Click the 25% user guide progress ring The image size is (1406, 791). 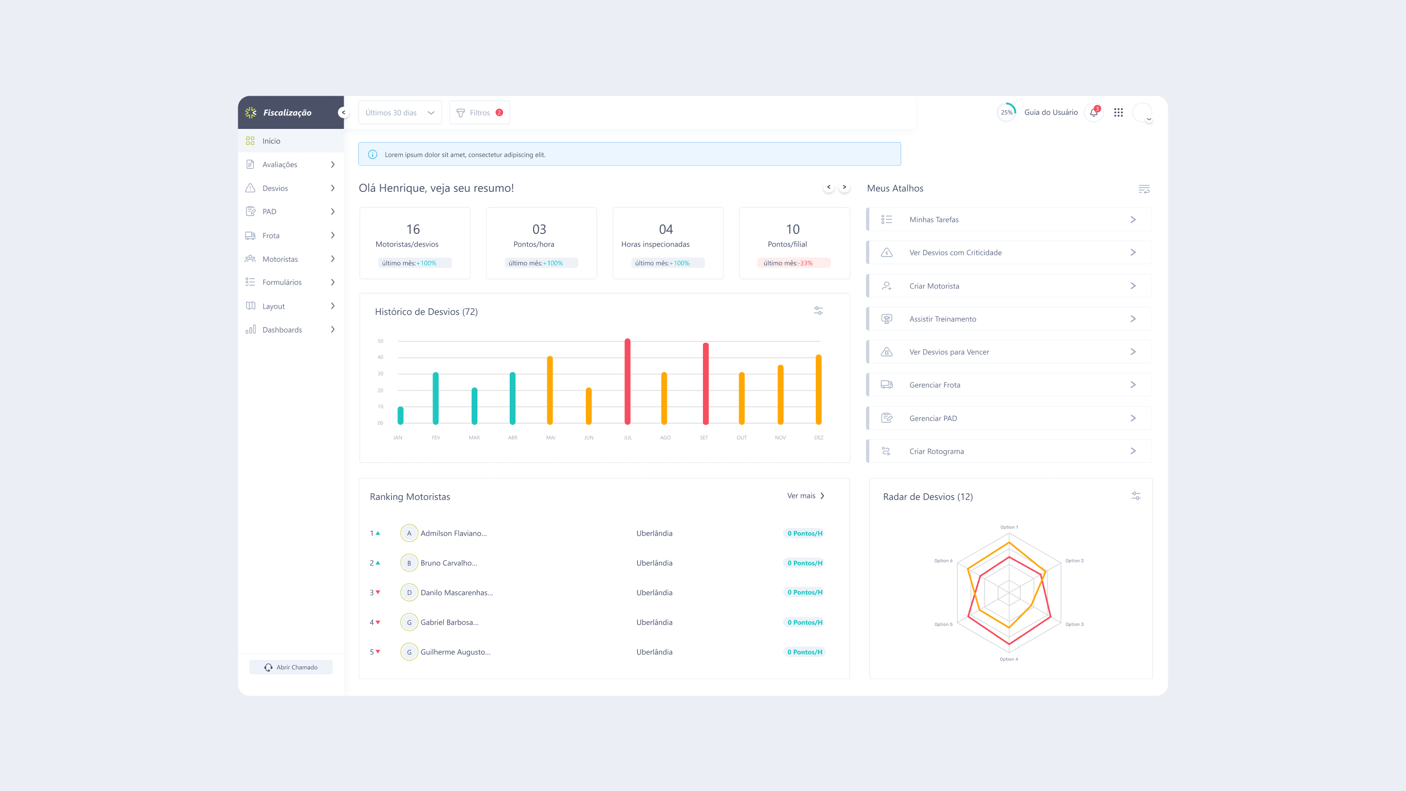[1007, 112]
